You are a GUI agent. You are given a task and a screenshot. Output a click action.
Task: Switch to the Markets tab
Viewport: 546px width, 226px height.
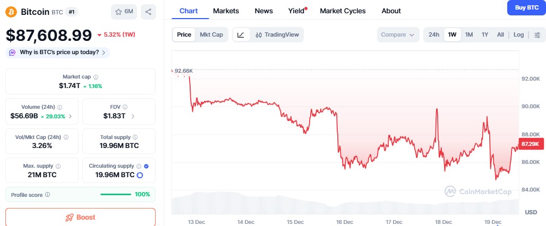(x=226, y=11)
